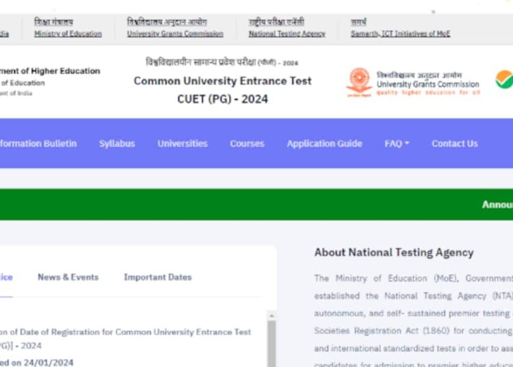Click the 24/01/2024 published date text
This screenshot has width=513, height=367.
[x=49, y=363]
